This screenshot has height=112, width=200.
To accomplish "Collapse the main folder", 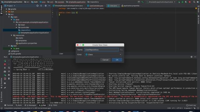I will [9, 17].
